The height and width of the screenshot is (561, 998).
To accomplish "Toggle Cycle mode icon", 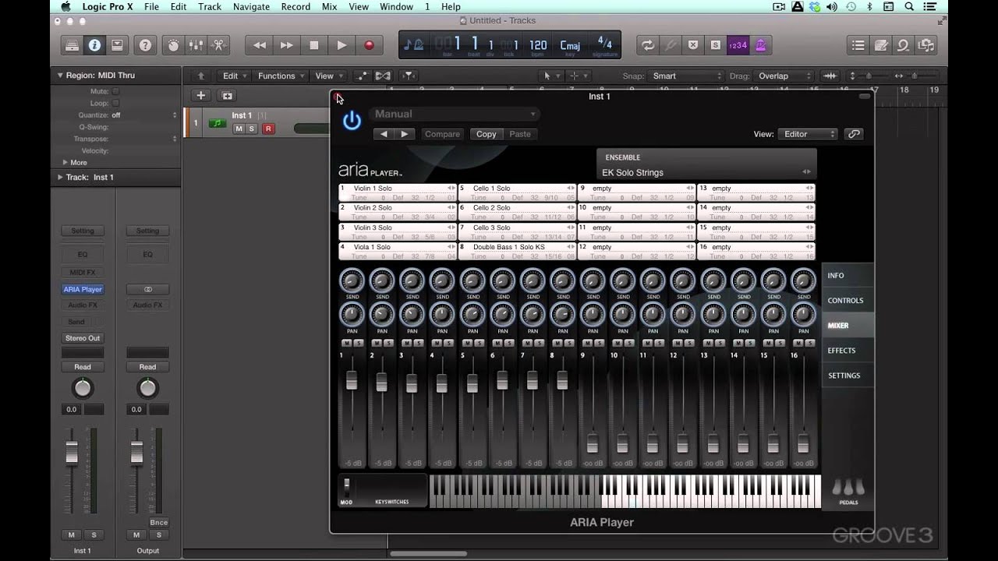I will pos(647,45).
